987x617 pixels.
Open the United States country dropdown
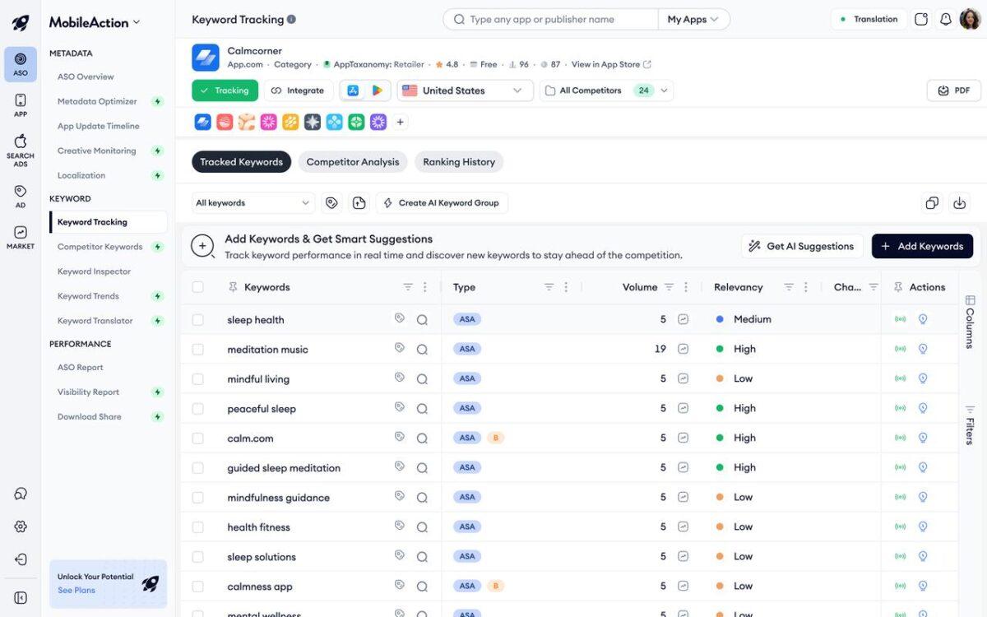465,90
